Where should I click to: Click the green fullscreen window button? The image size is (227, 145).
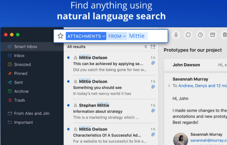tap(18, 35)
